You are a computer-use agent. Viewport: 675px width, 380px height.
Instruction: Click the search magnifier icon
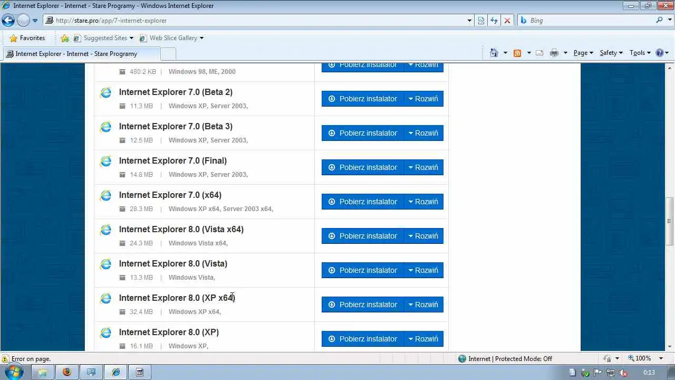659,20
